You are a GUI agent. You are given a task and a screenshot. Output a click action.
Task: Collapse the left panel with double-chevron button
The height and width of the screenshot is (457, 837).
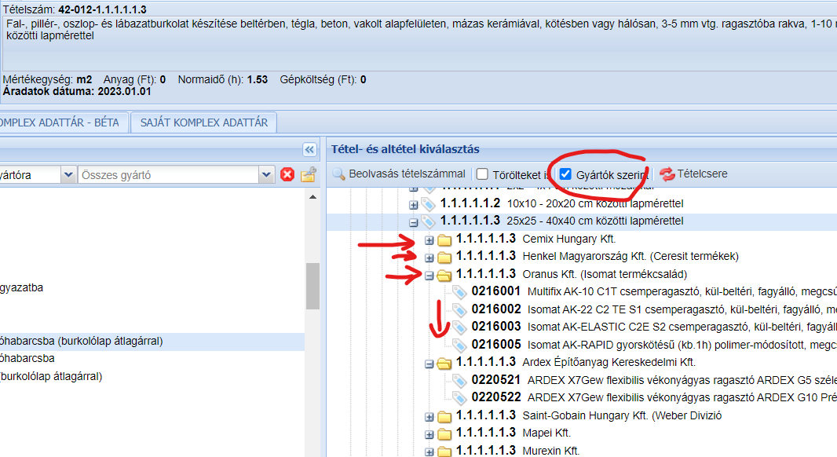(309, 149)
